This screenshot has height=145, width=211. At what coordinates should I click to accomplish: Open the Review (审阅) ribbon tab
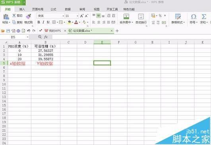(x=82, y=9)
